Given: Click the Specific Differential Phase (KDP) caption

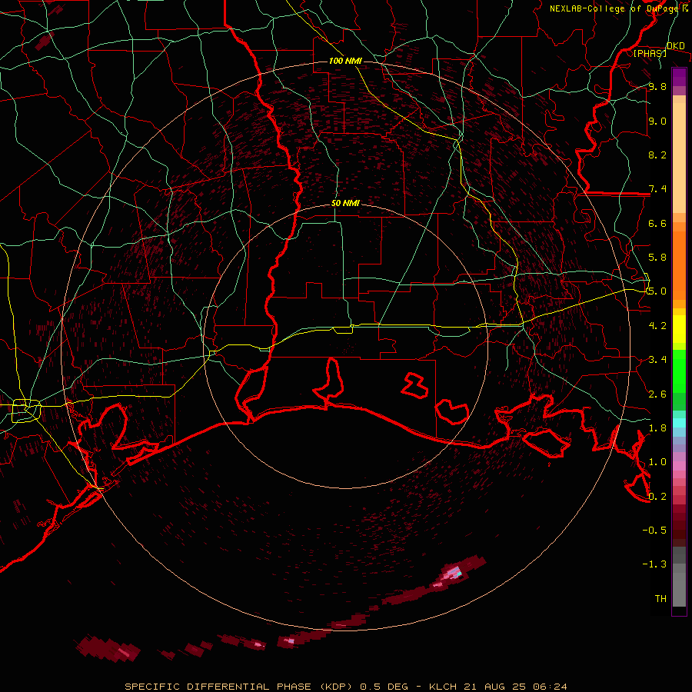Looking at the screenshot, I should pyautogui.click(x=240, y=687).
